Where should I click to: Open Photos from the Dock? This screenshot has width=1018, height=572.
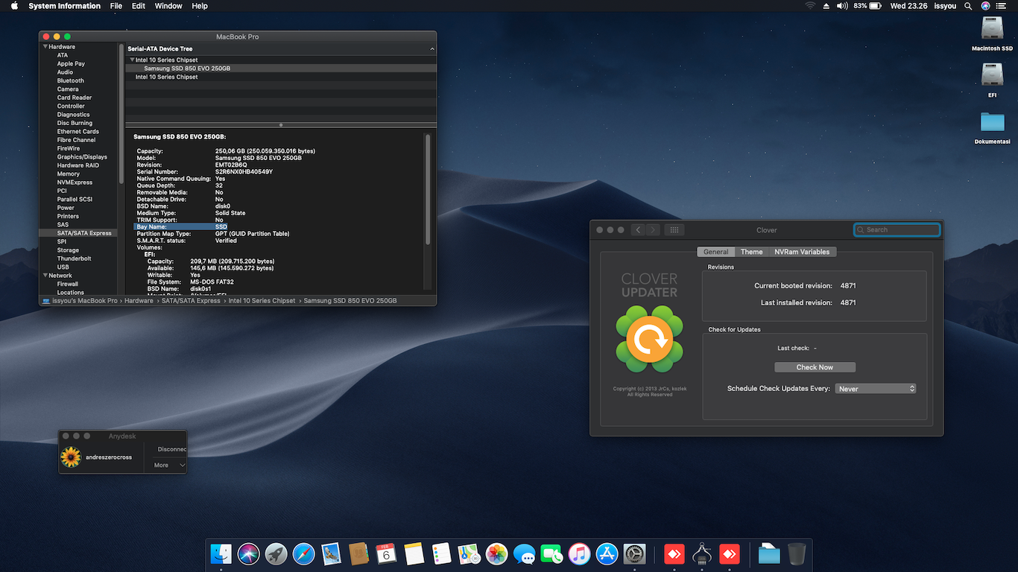pyautogui.click(x=496, y=553)
